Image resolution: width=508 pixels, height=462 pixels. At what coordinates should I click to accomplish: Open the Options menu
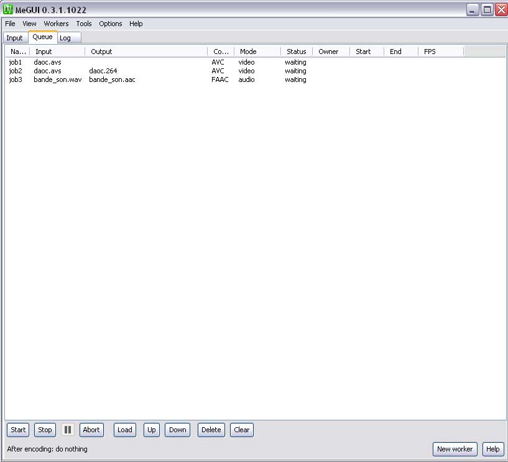coord(111,24)
